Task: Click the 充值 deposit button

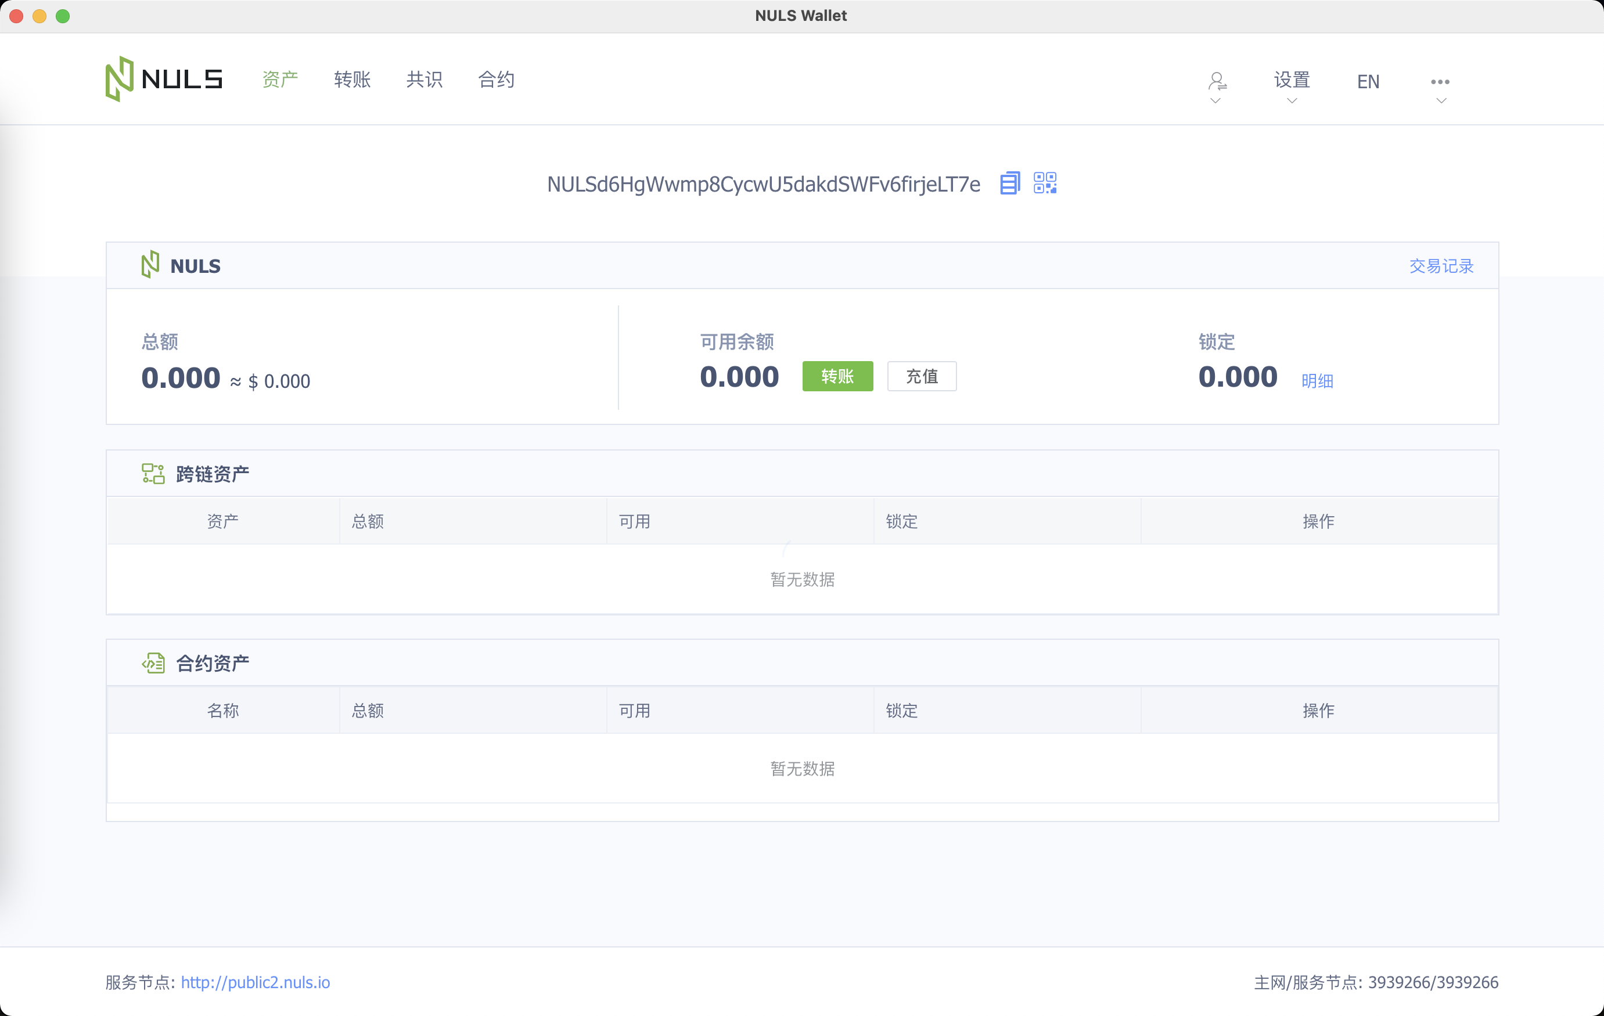Action: 922,376
